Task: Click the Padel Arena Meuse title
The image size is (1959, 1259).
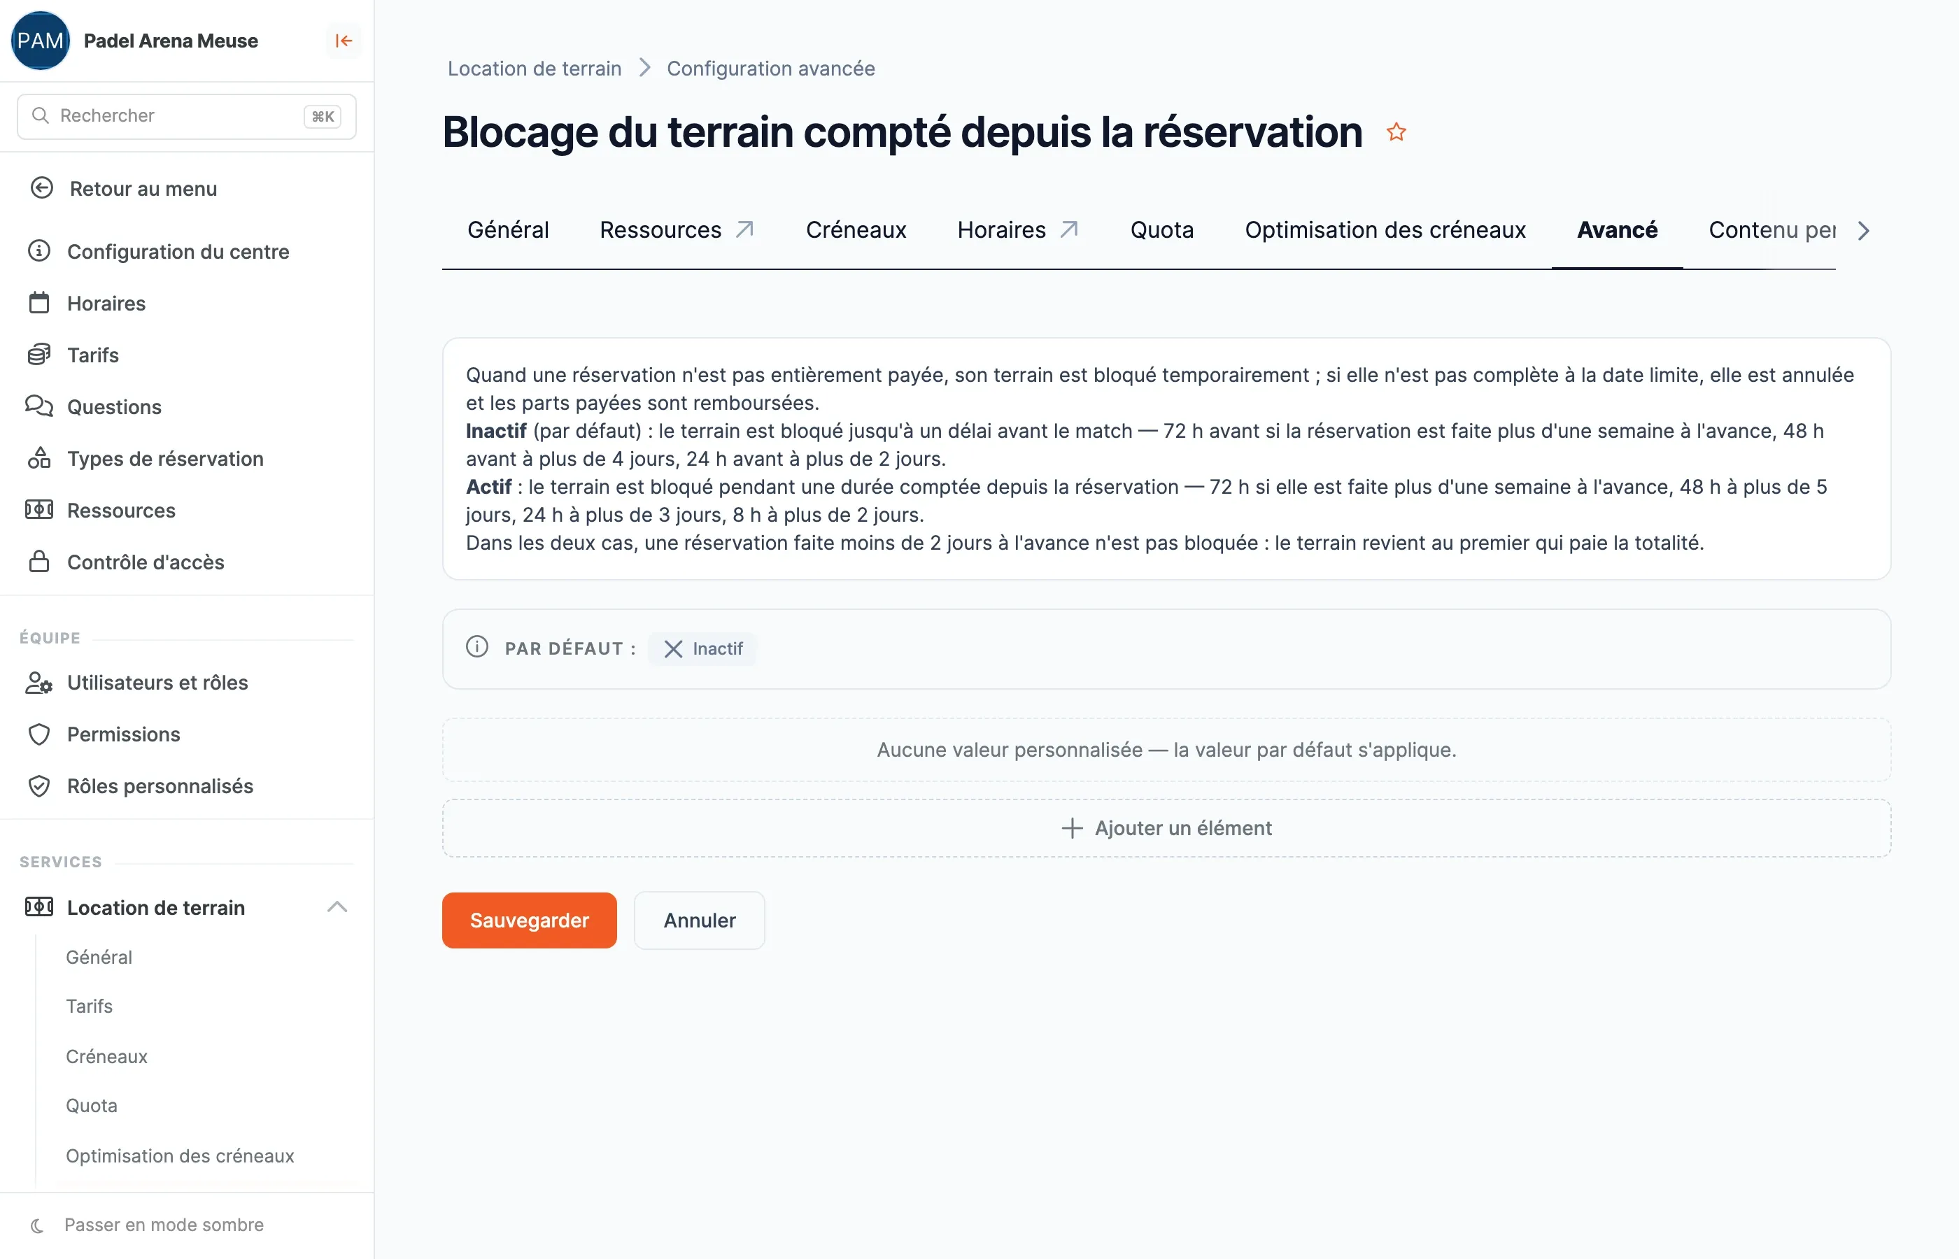Action: [x=171, y=41]
